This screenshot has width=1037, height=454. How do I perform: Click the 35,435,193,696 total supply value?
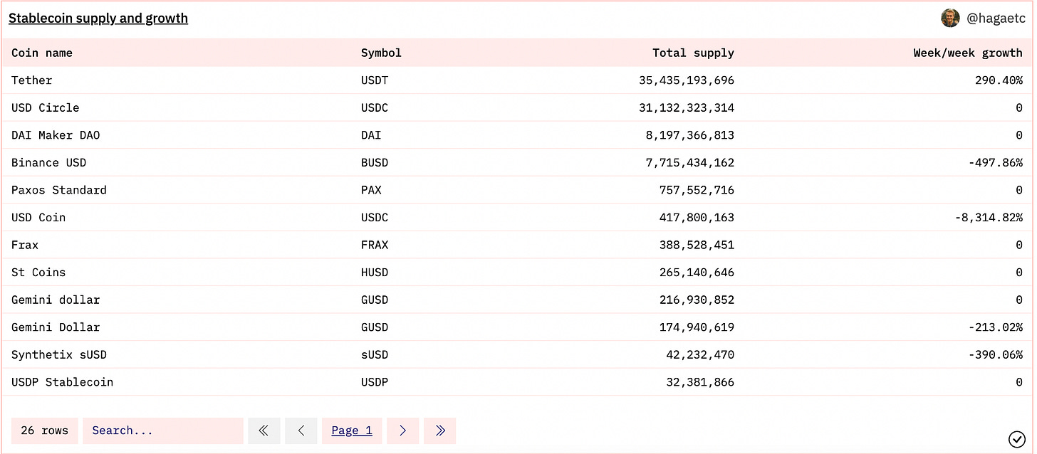click(687, 80)
